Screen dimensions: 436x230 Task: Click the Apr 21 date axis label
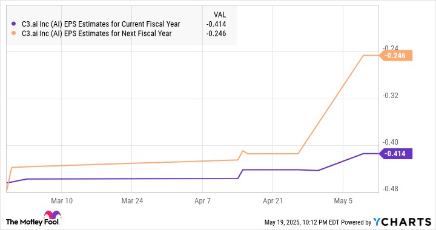click(272, 201)
